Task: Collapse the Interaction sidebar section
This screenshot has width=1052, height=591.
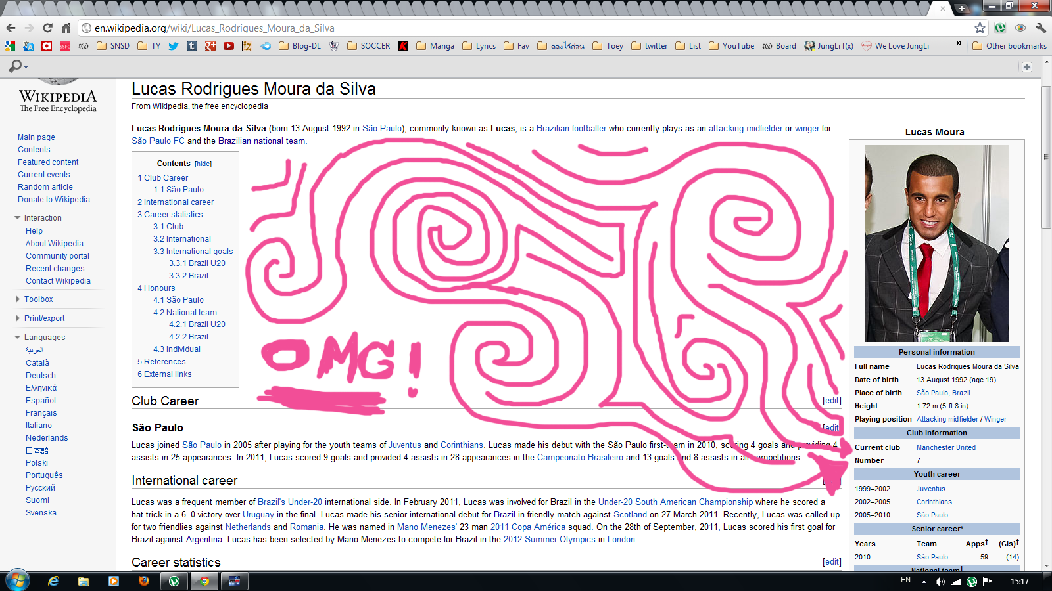Action: click(43, 218)
